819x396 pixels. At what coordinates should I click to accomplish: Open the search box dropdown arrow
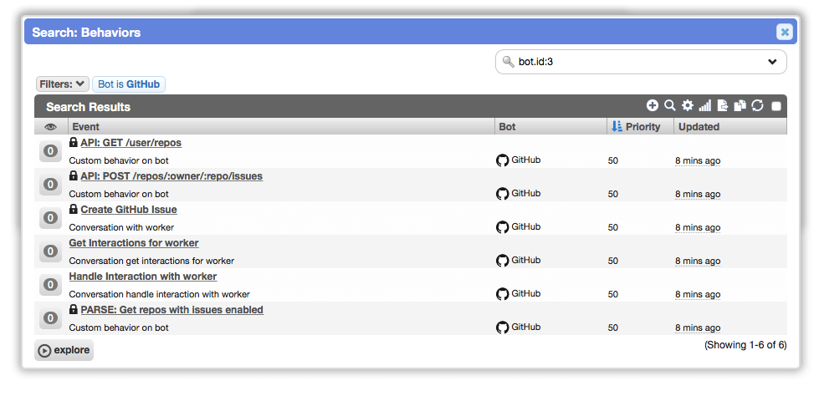pos(772,62)
